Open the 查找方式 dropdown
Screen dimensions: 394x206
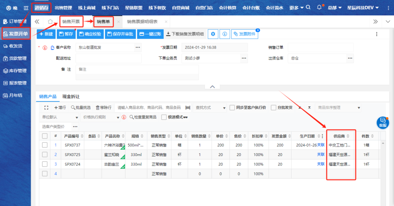point(210,108)
